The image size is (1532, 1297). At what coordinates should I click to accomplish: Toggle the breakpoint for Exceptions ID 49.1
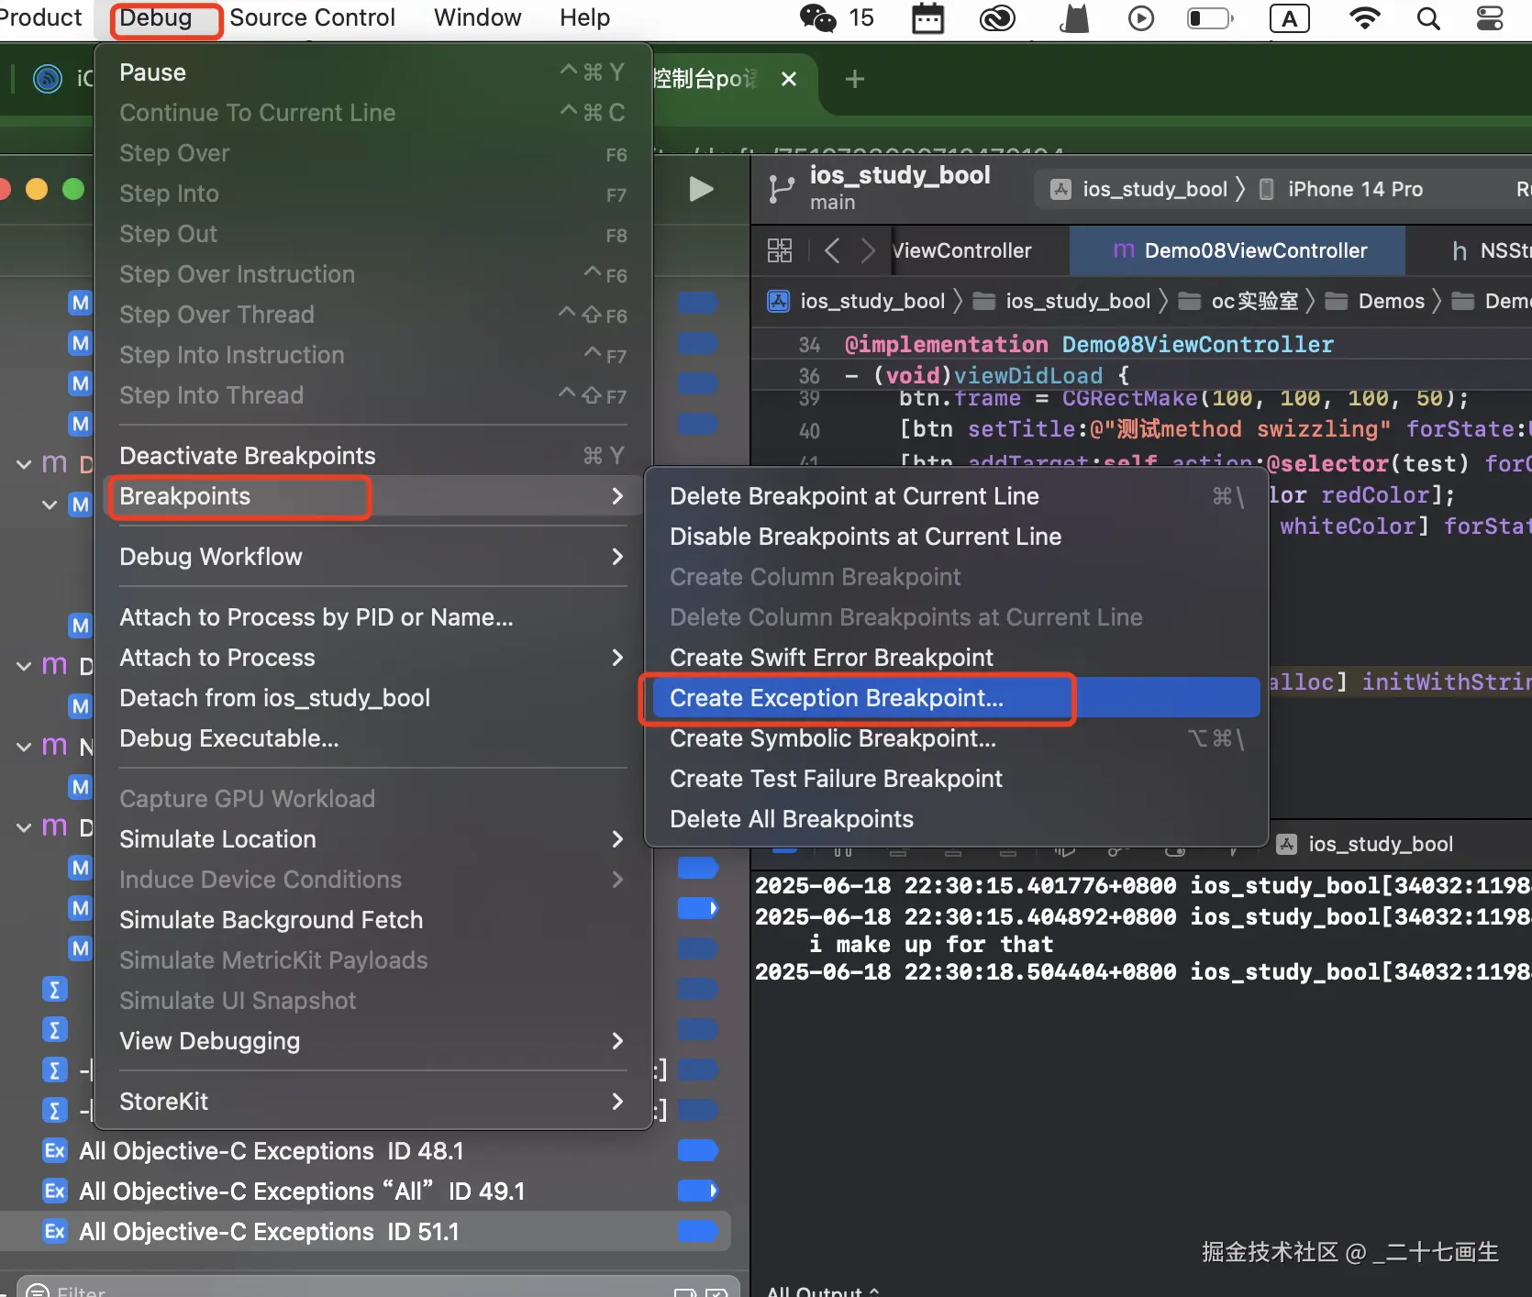coord(697,1191)
